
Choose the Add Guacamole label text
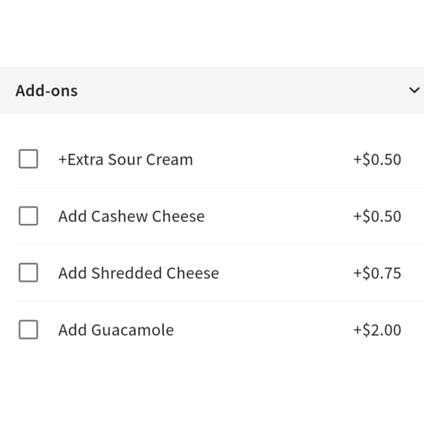117,330
